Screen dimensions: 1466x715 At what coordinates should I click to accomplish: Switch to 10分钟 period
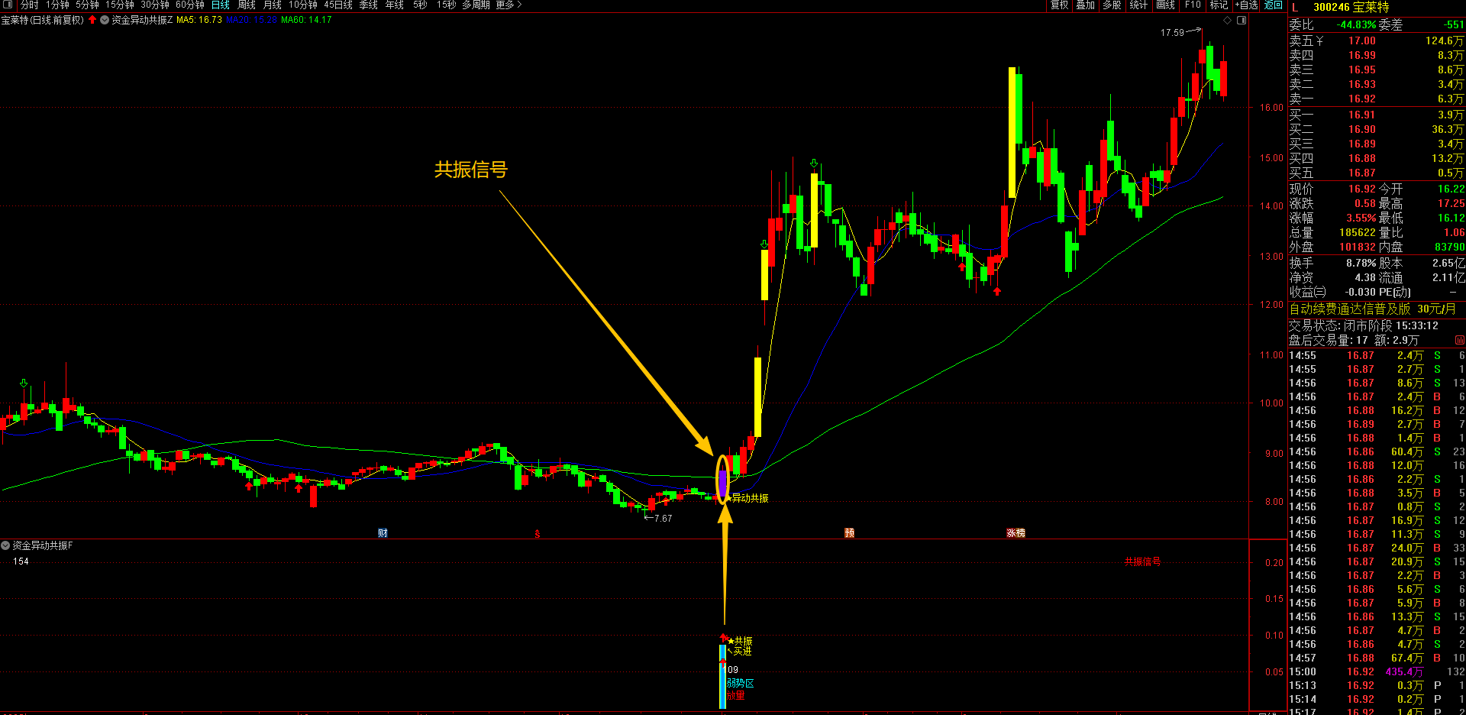tap(303, 5)
